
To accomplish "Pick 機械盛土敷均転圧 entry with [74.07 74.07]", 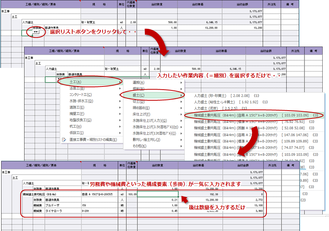I will pos(254,148).
